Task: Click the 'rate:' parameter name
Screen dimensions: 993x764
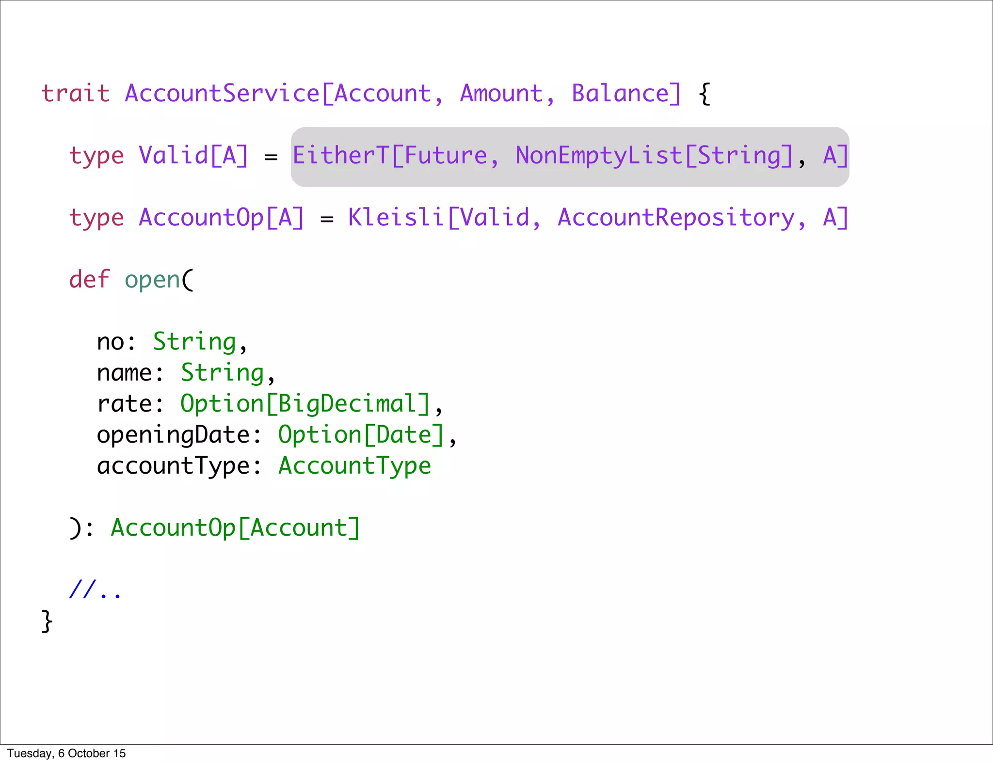Action: [x=130, y=404]
